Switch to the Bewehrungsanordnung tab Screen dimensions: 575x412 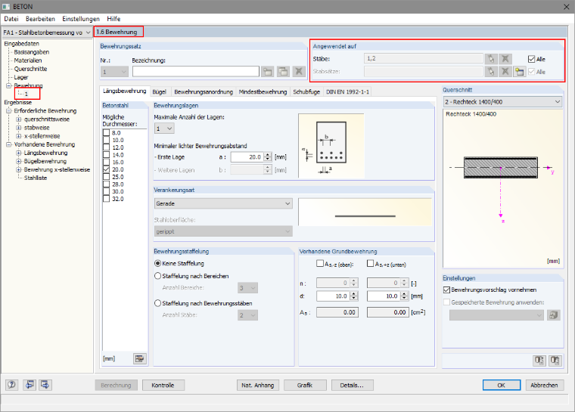[x=204, y=91]
